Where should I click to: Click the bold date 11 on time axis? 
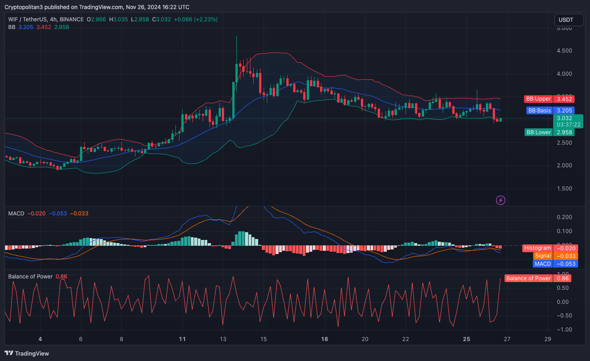tap(182, 339)
